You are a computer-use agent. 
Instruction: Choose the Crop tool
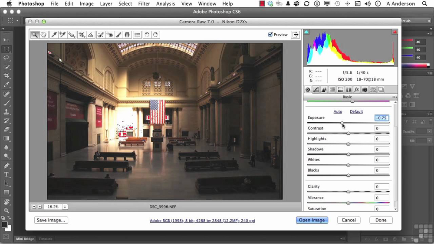coord(82,35)
